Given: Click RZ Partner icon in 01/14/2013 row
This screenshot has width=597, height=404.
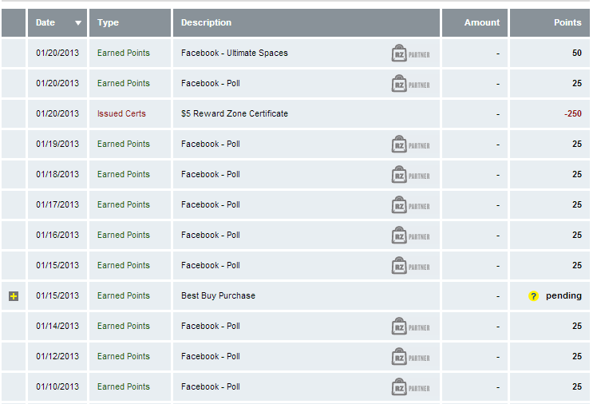Looking at the screenshot, I should point(410,327).
